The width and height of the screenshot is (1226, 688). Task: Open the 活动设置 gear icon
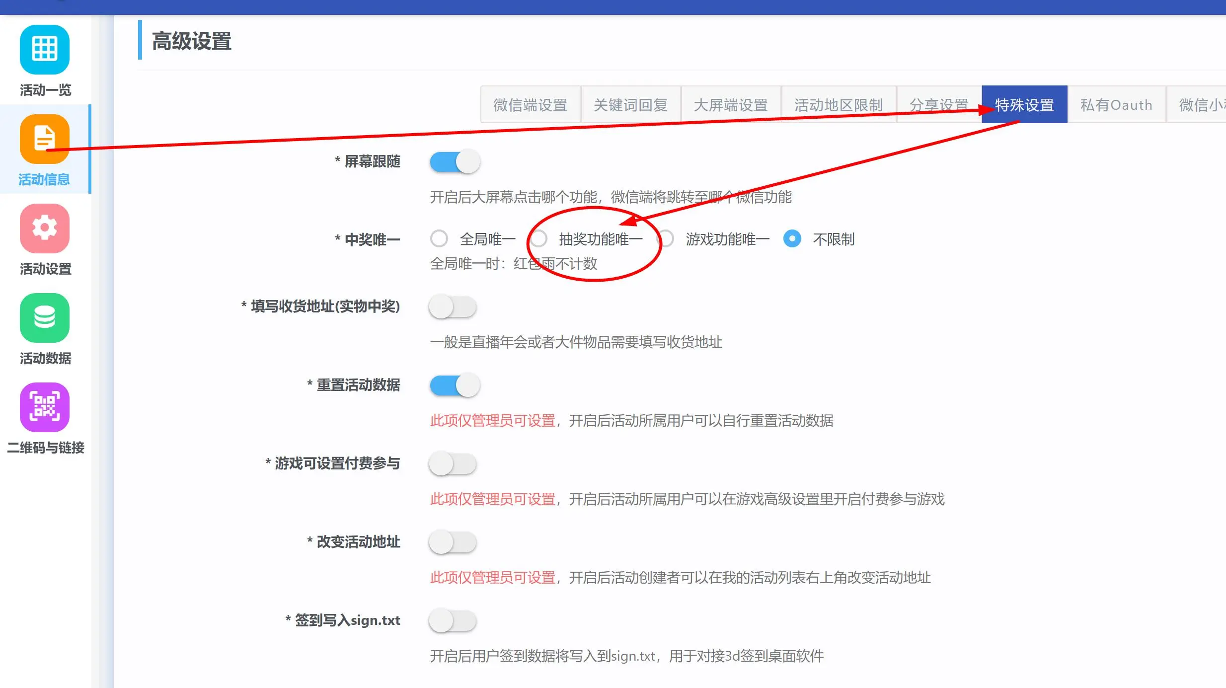pos(45,229)
